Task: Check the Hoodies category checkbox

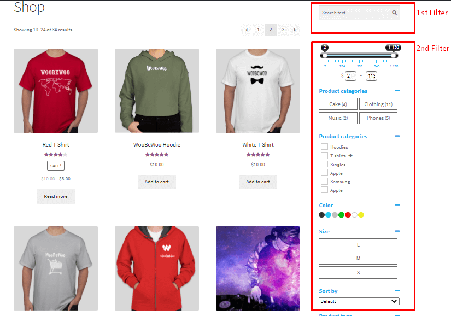Action: click(x=324, y=147)
